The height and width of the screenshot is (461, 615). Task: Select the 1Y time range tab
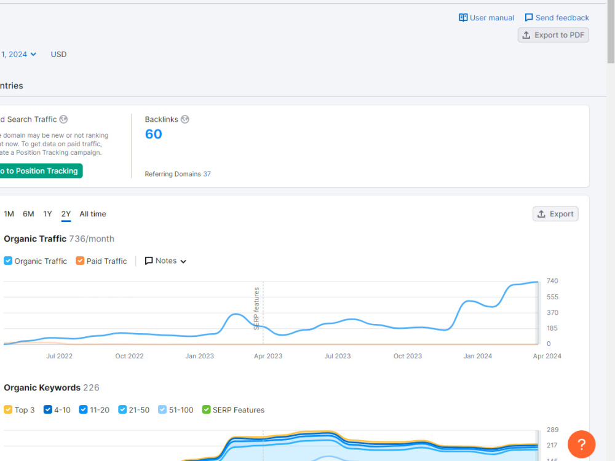pos(47,214)
